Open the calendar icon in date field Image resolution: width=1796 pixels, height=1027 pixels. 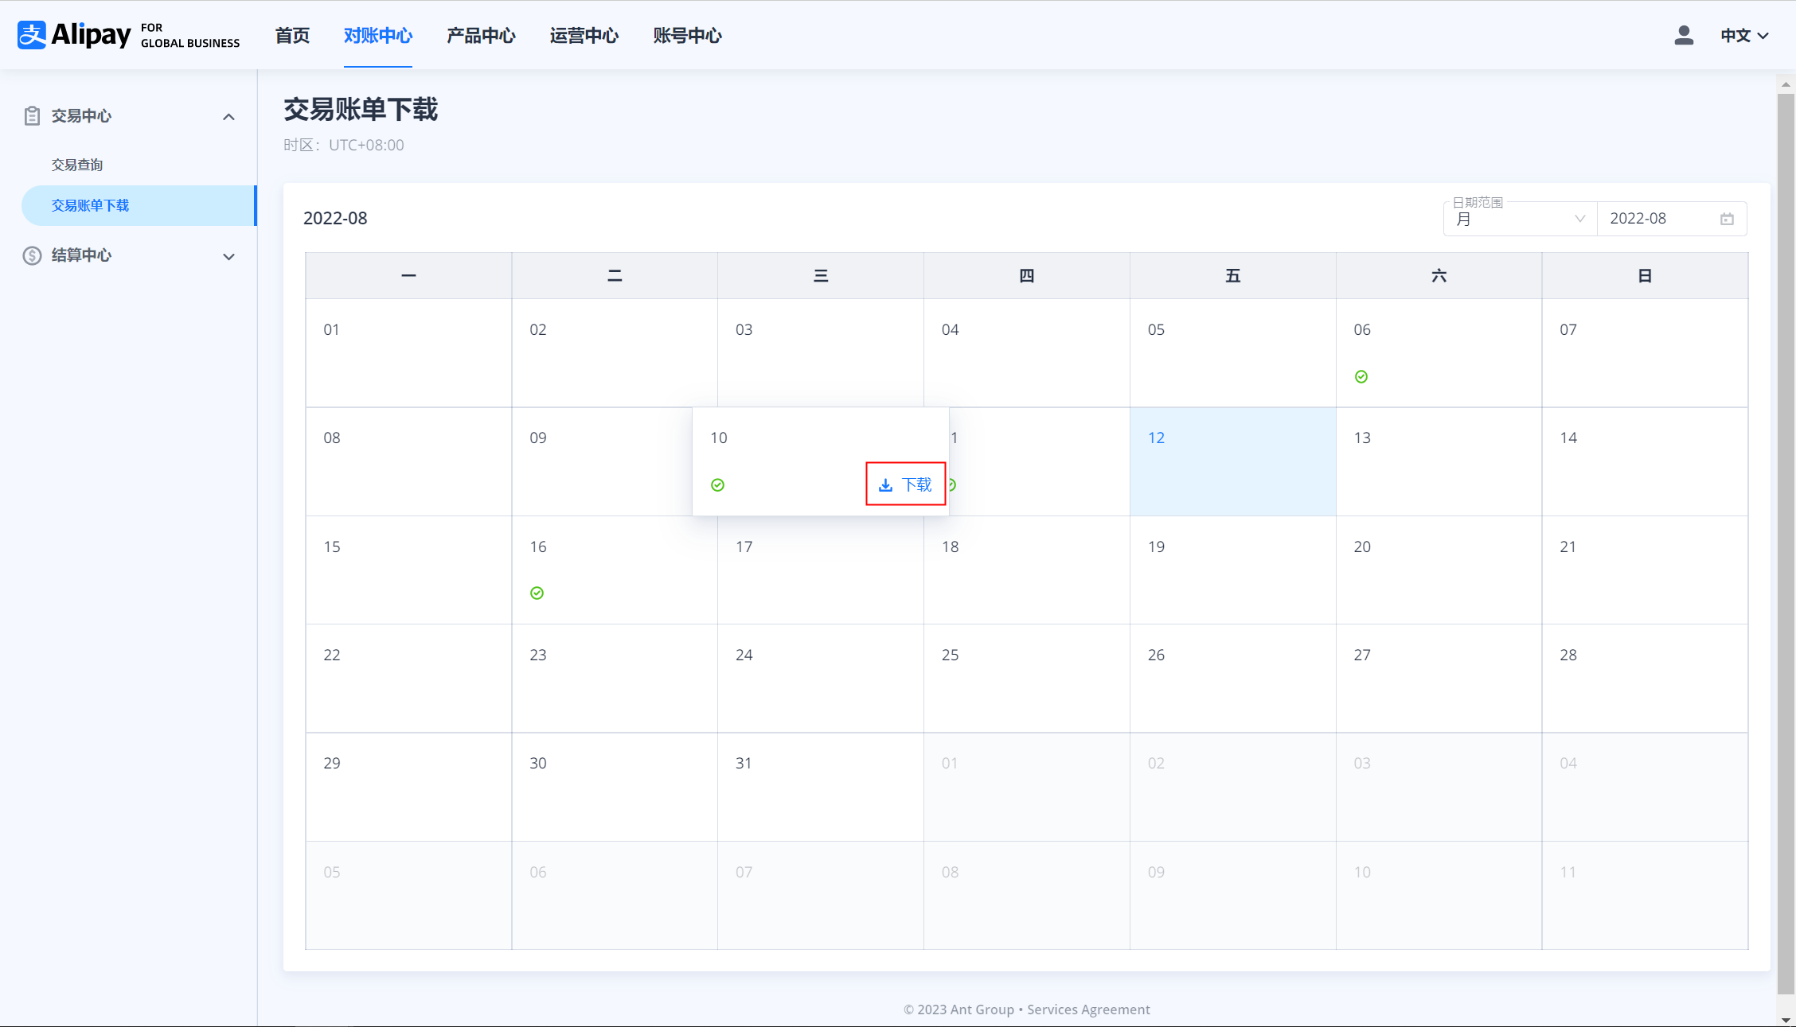click(x=1727, y=219)
